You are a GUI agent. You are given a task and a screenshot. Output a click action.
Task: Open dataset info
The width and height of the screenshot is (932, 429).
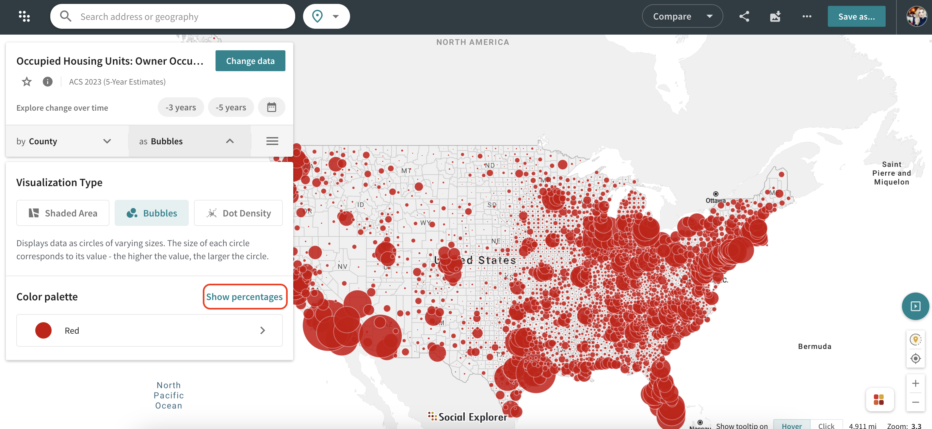pos(47,82)
